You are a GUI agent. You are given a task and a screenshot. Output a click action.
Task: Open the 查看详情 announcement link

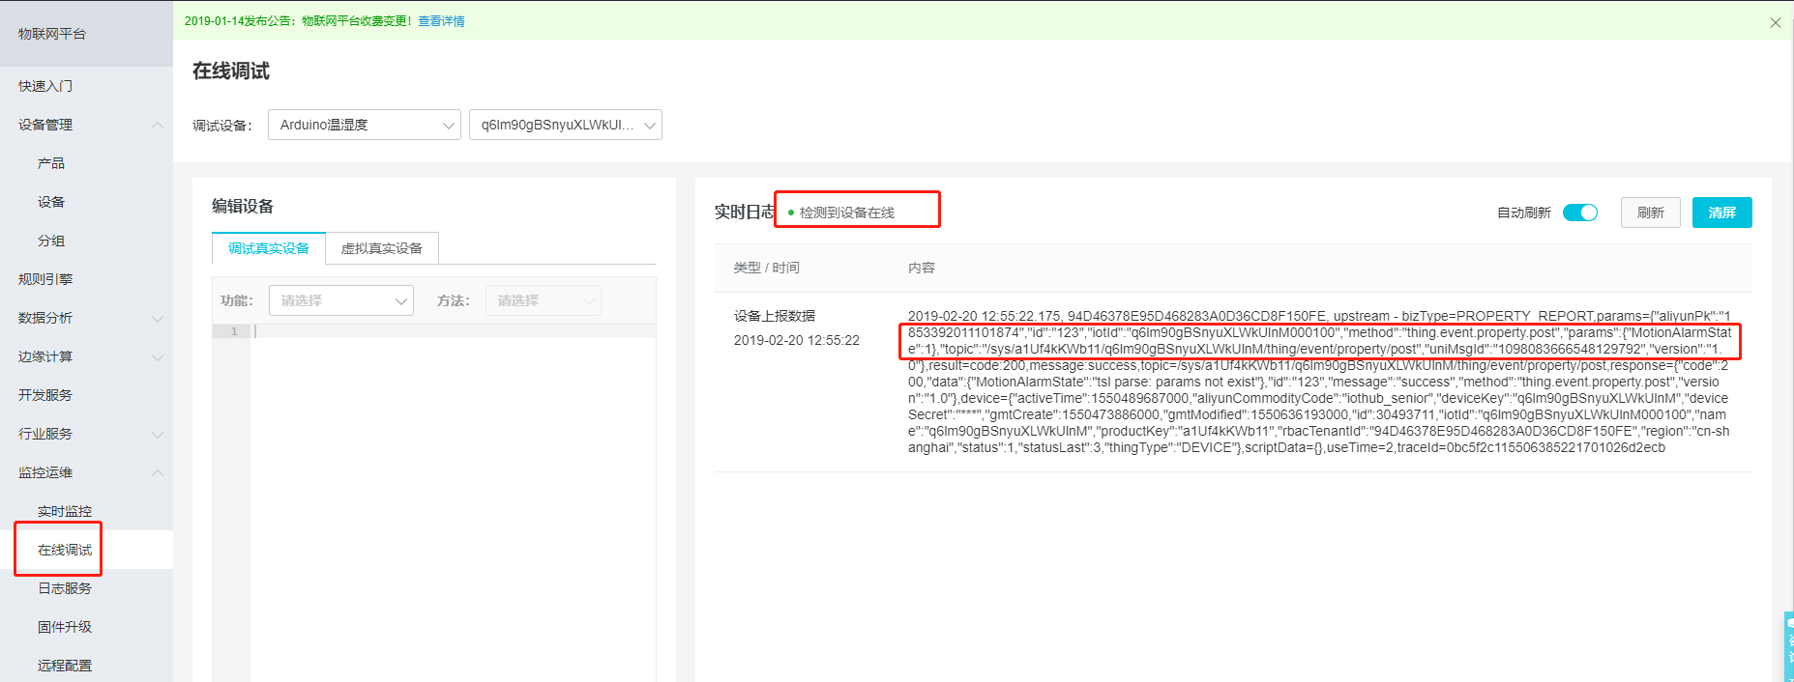point(441,21)
